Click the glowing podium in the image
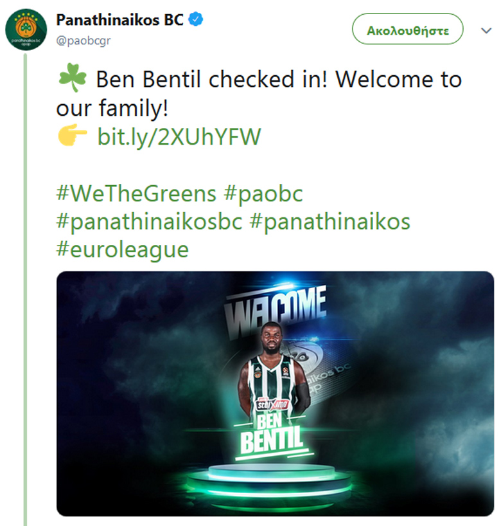Image resolution: width=501 pixels, height=526 pixels. point(270,485)
